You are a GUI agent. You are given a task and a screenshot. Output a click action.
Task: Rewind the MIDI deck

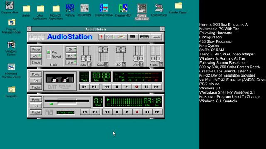point(107,112)
